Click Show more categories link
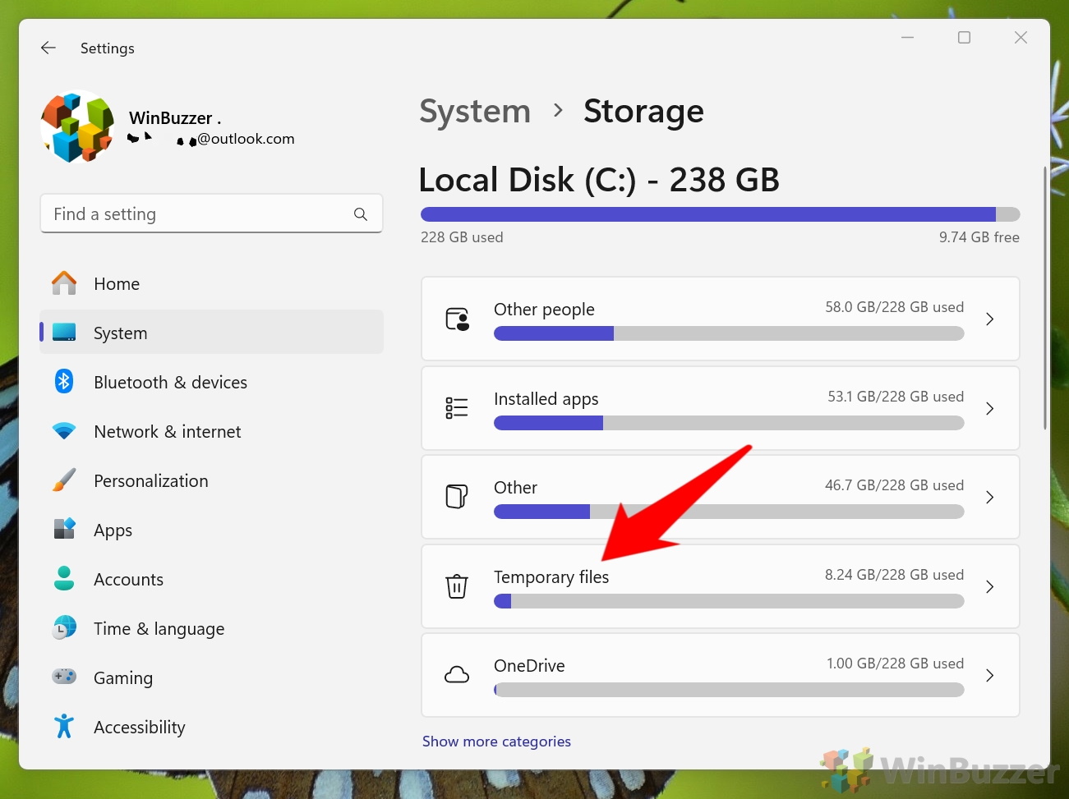1069x799 pixels. click(x=496, y=742)
